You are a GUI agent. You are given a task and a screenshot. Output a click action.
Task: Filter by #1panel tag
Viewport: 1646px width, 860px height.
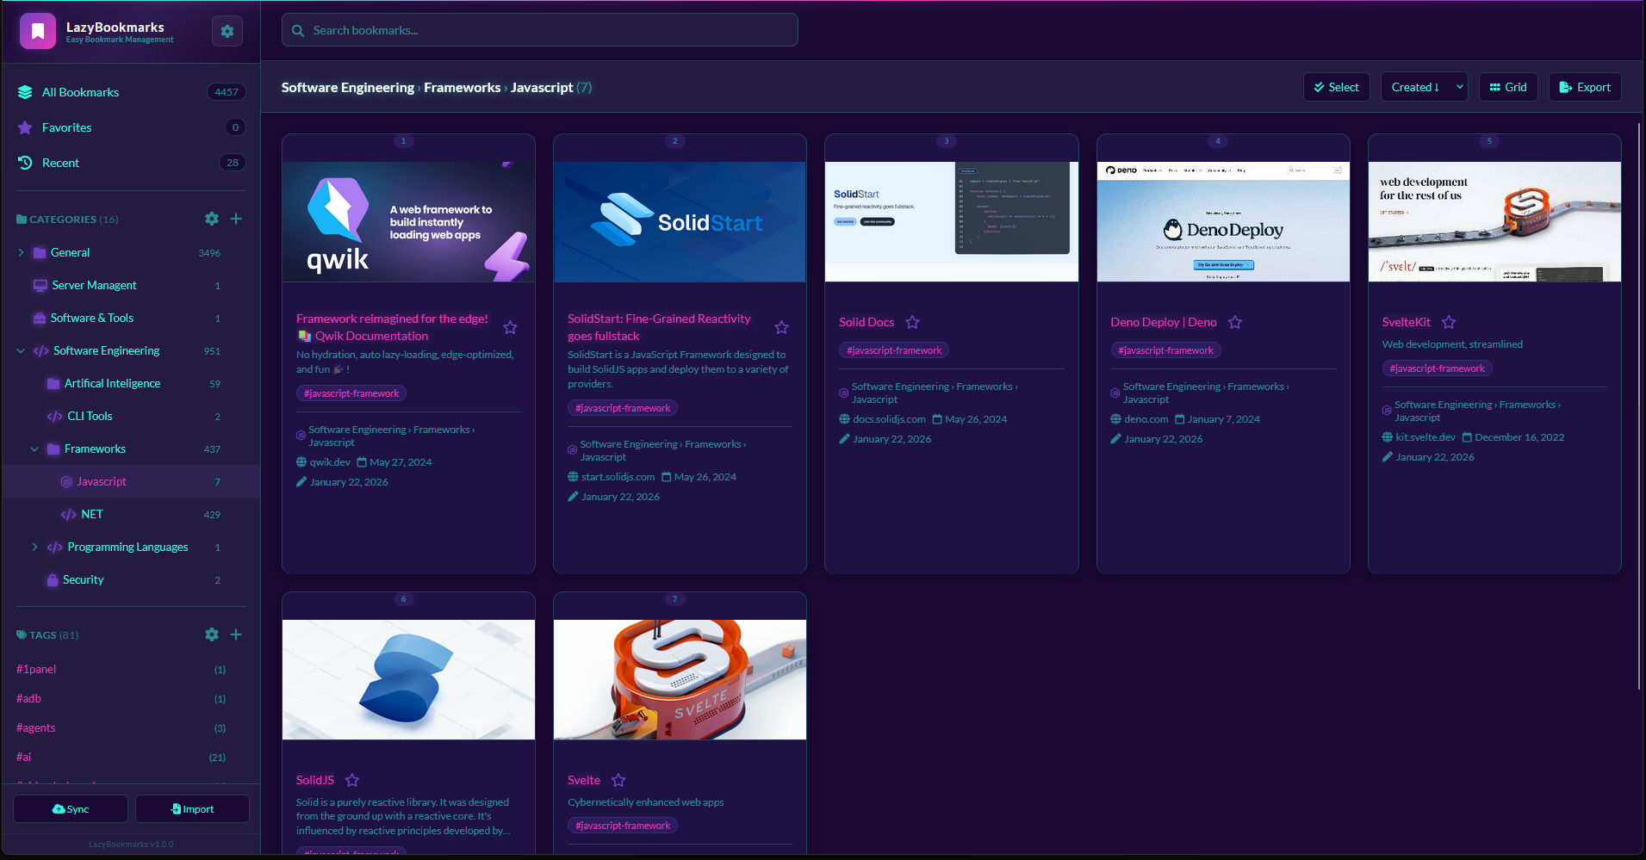point(36,669)
